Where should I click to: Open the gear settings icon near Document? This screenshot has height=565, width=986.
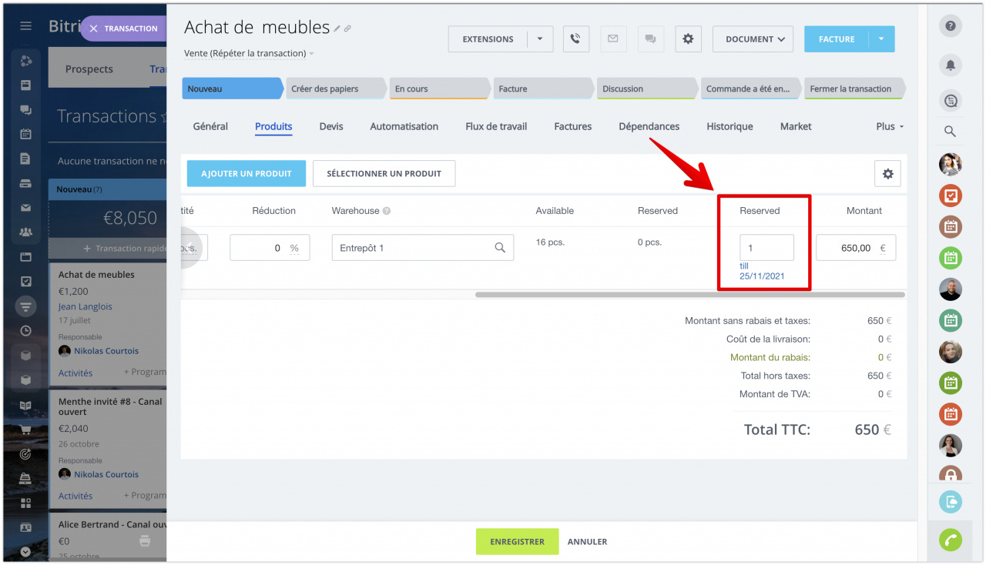(x=688, y=38)
